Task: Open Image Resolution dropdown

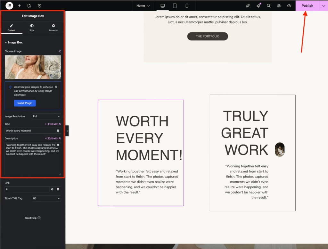Action: tap(46, 116)
